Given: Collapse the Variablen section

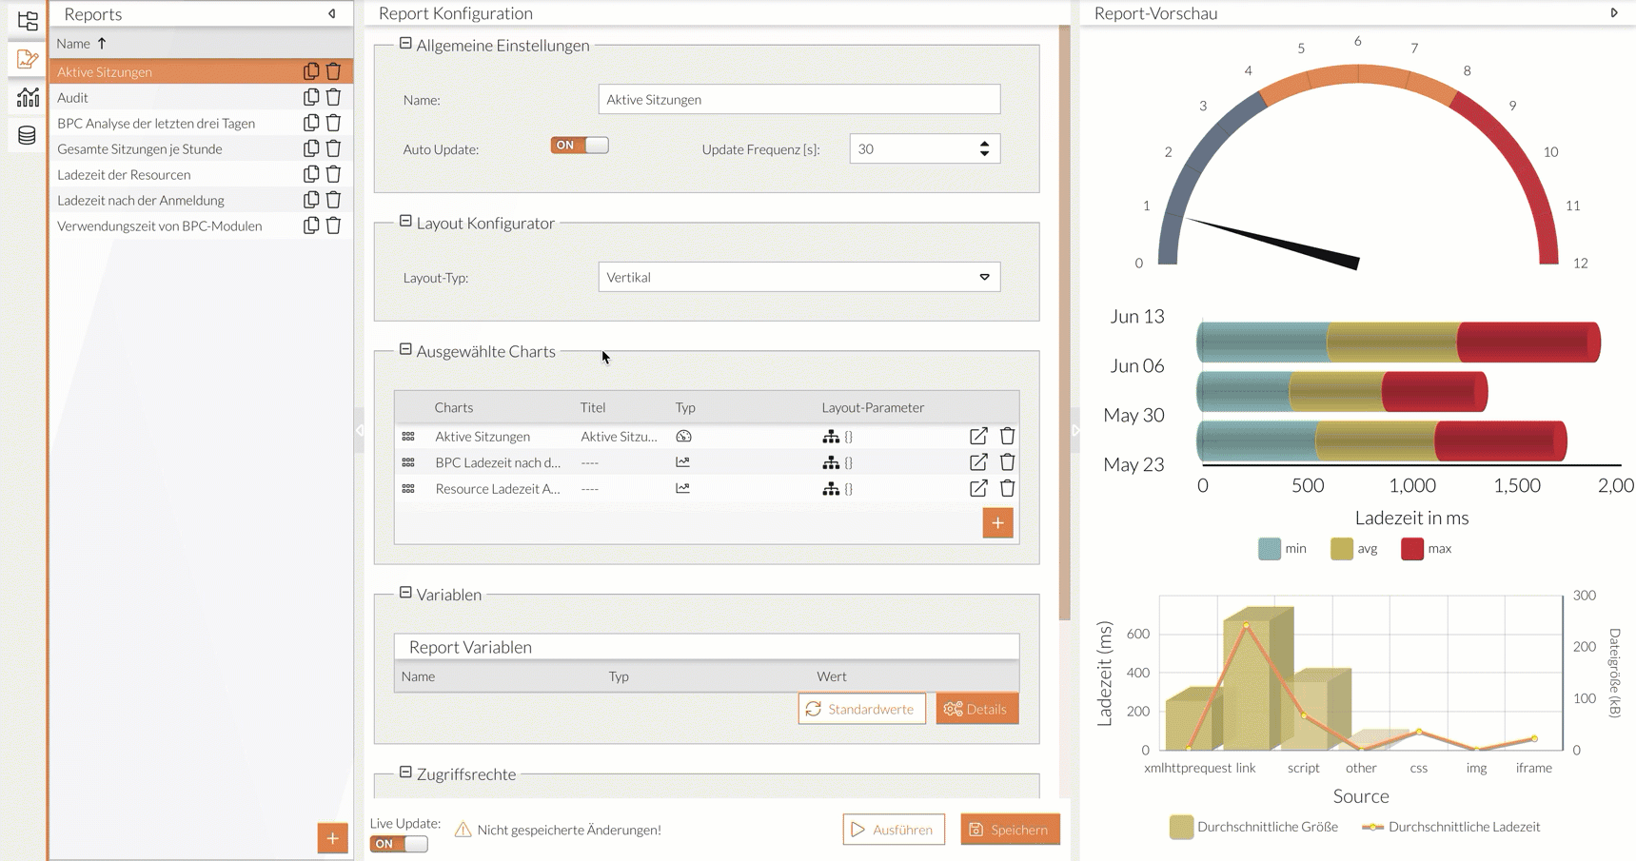Looking at the screenshot, I should coord(405,593).
